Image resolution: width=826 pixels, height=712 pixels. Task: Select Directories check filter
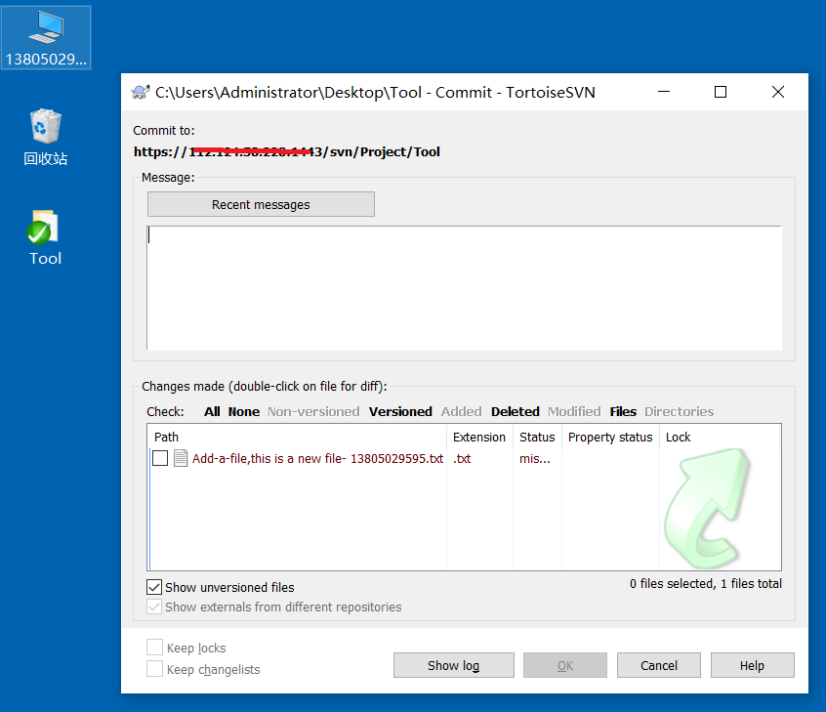(x=679, y=411)
